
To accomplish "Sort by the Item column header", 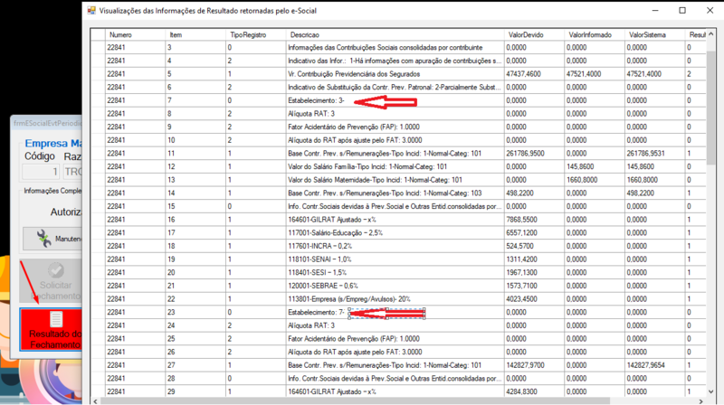I will coord(195,34).
